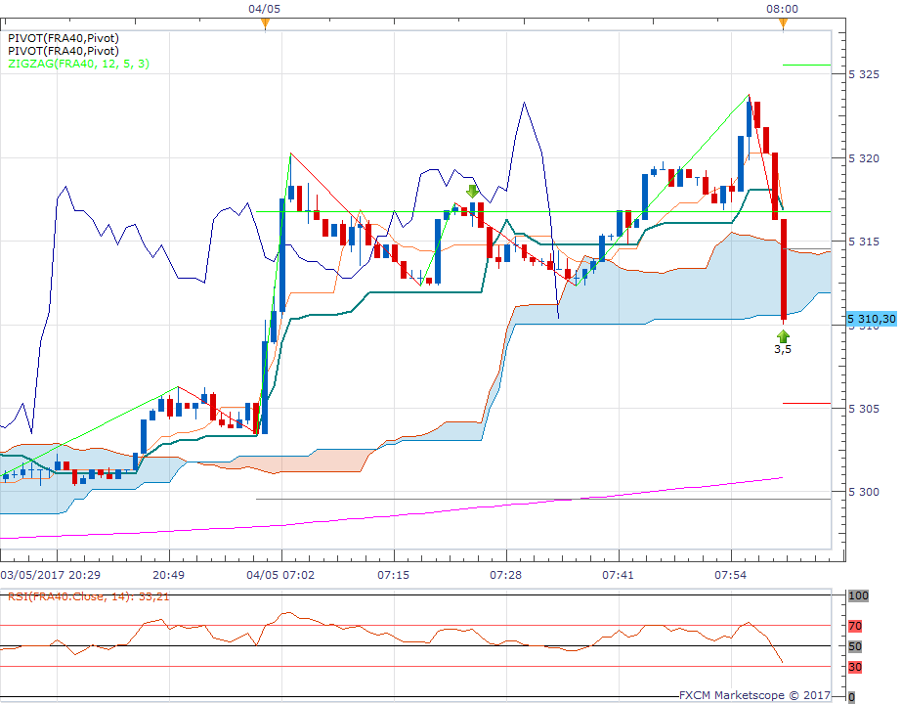Click the 07:28 time axis label

506,575
